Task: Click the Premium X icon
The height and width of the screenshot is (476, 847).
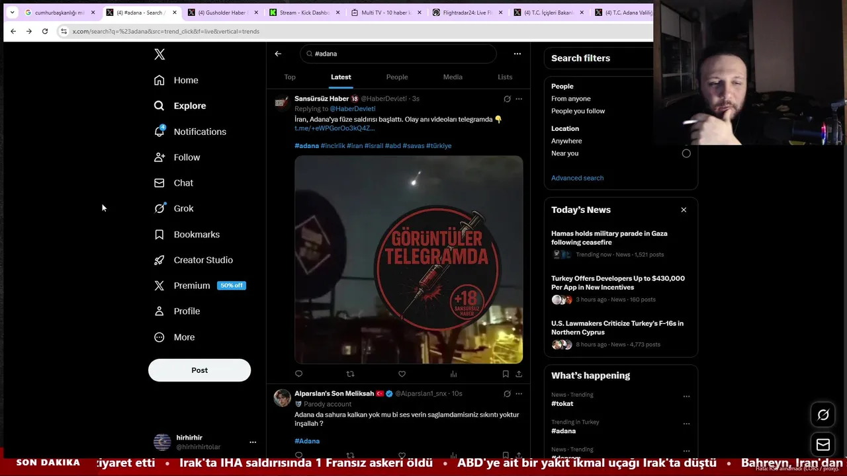Action: (x=159, y=286)
